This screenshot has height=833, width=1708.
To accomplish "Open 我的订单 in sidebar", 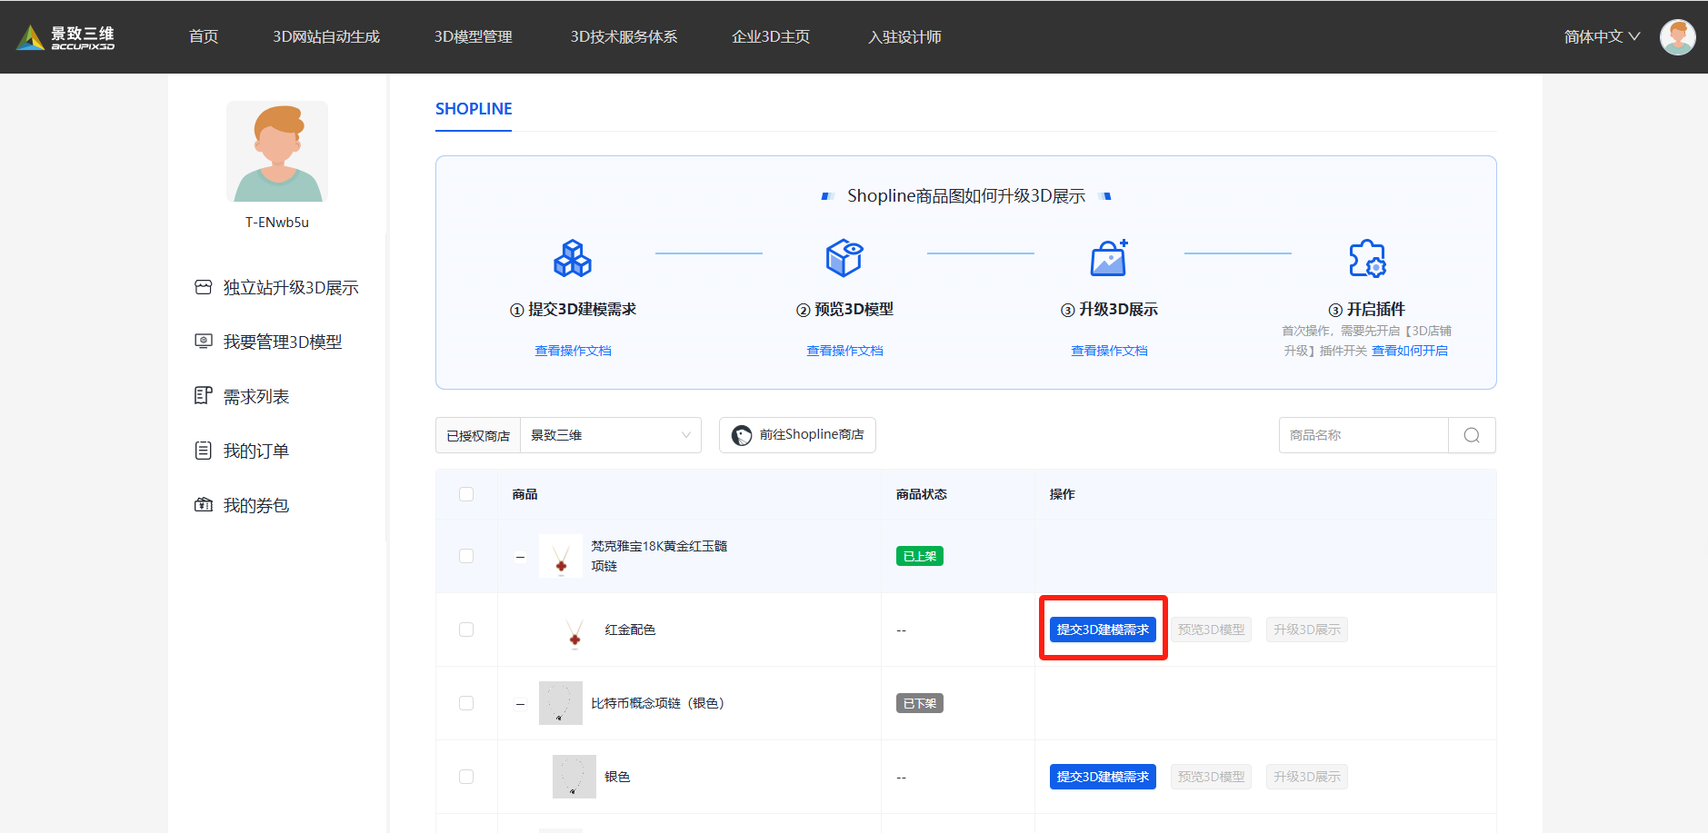I will coord(256,451).
